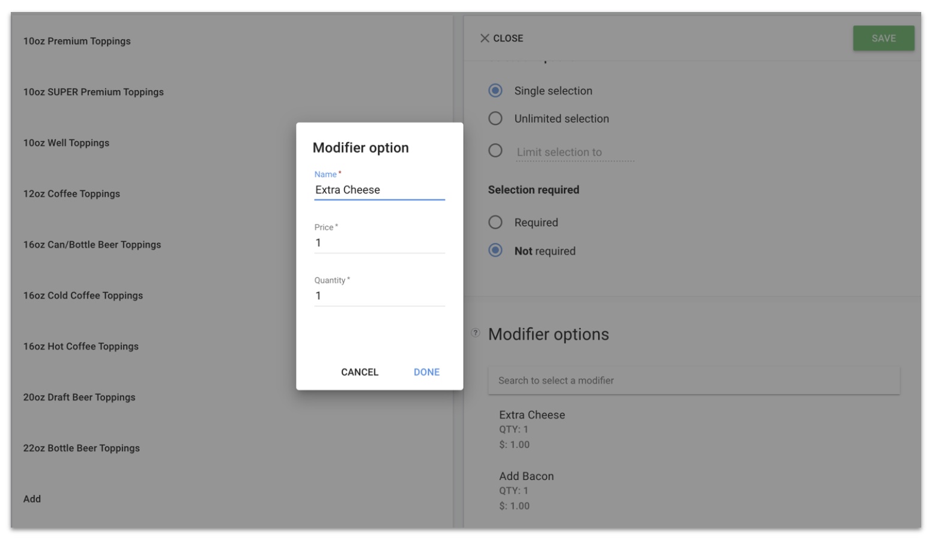The width and height of the screenshot is (932, 542).
Task: Select 22oz Bottle Beer Toppings
Action: tap(80, 448)
